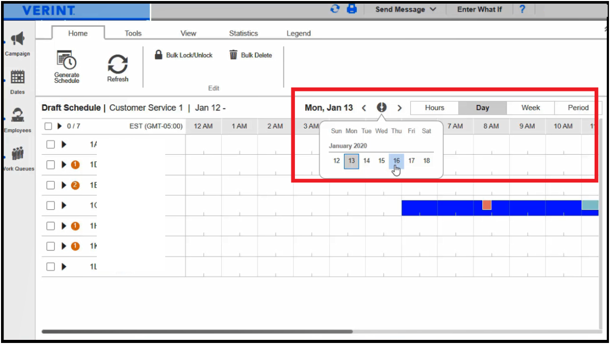Click the red activity block at 8 AM
610x344 pixels.
tap(486, 205)
